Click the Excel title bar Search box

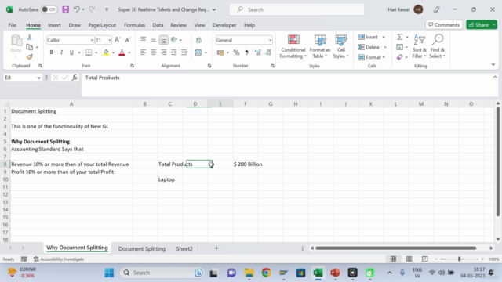(296, 9)
